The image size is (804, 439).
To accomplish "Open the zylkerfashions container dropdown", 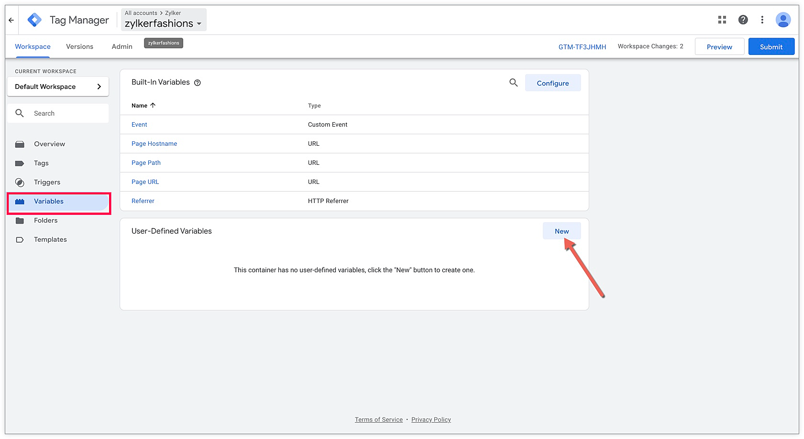I will [x=164, y=23].
